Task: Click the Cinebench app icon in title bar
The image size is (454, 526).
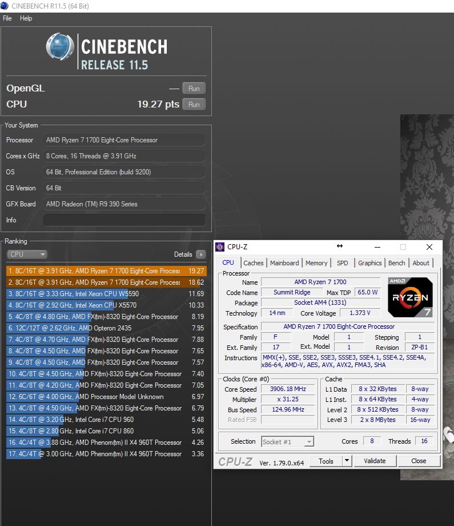Action: pos(5,6)
